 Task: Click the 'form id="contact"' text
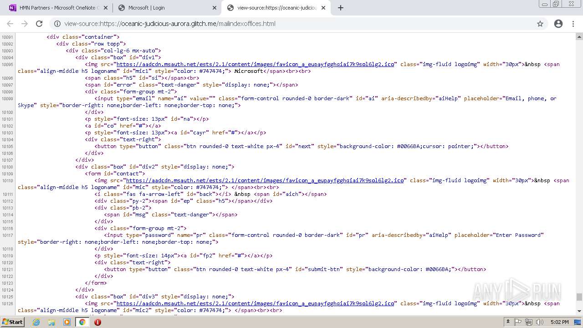116,174
